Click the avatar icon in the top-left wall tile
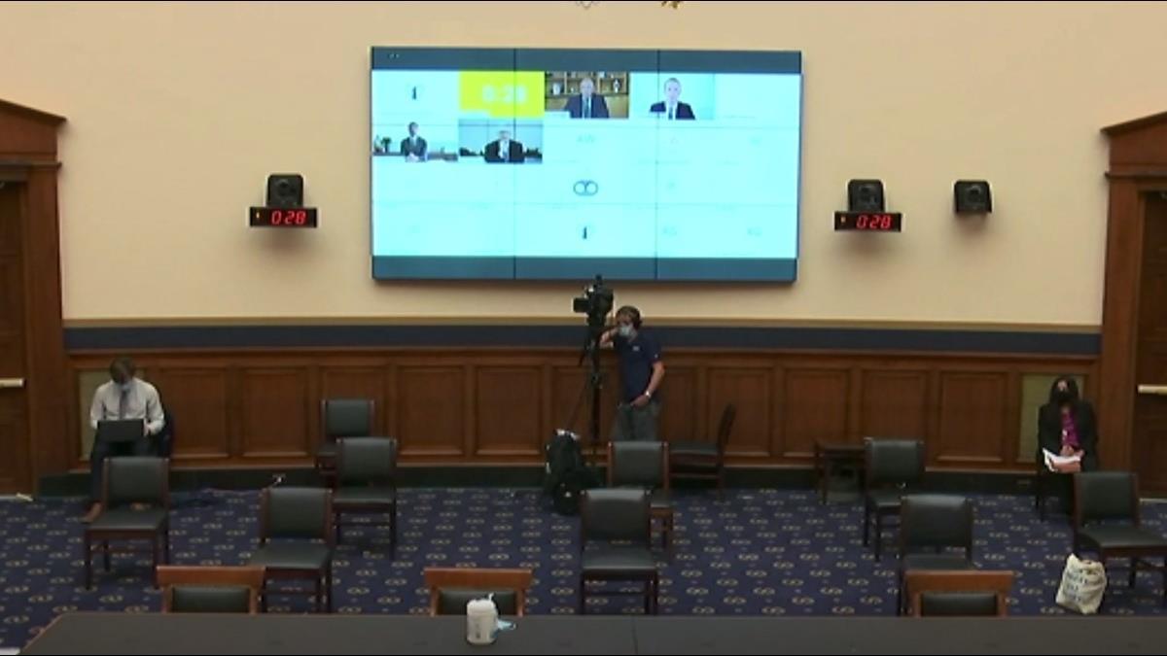Viewport: 1167px width, 656px height. tap(414, 94)
